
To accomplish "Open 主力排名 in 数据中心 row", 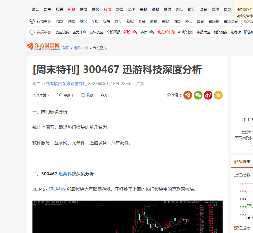I will 80,32.
